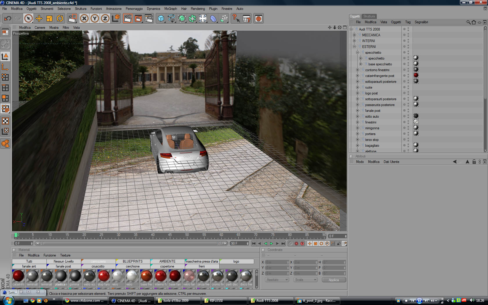The image size is (488, 305).
Task: Click the eye icon in Object Manager header
Action: 479,22
